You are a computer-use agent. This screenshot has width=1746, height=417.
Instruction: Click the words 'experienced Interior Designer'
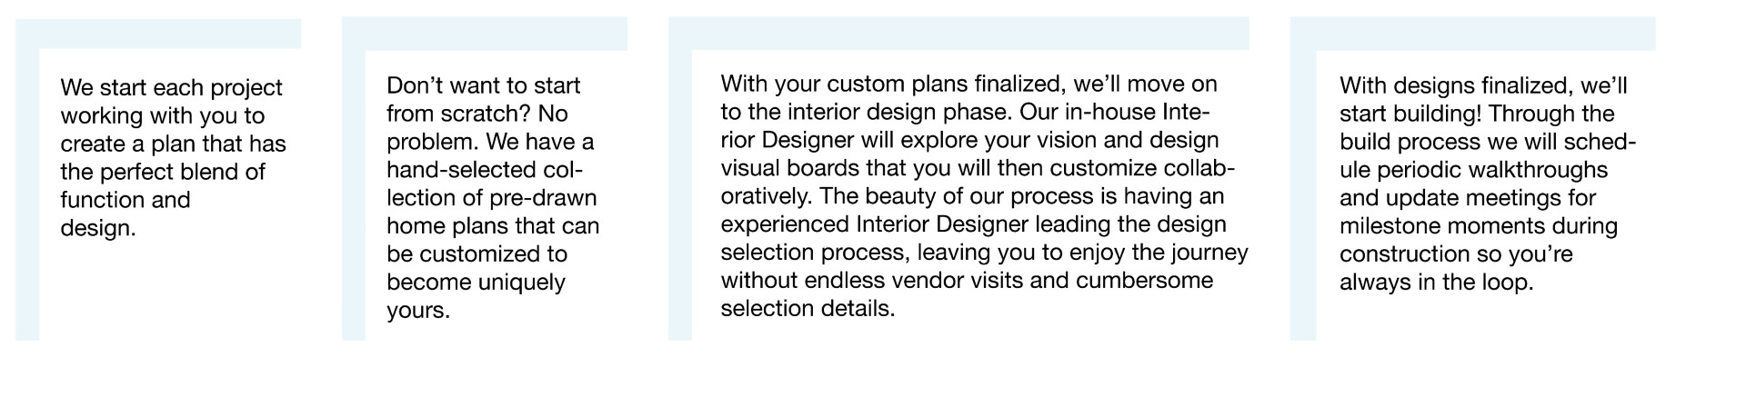click(875, 223)
